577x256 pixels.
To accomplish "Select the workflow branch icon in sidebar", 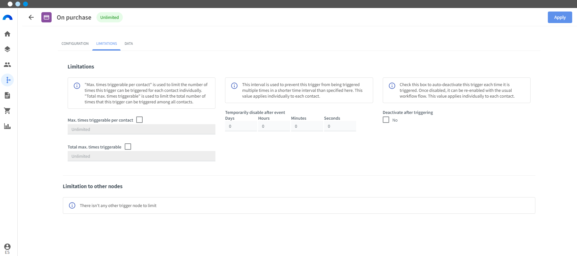I will (8, 80).
